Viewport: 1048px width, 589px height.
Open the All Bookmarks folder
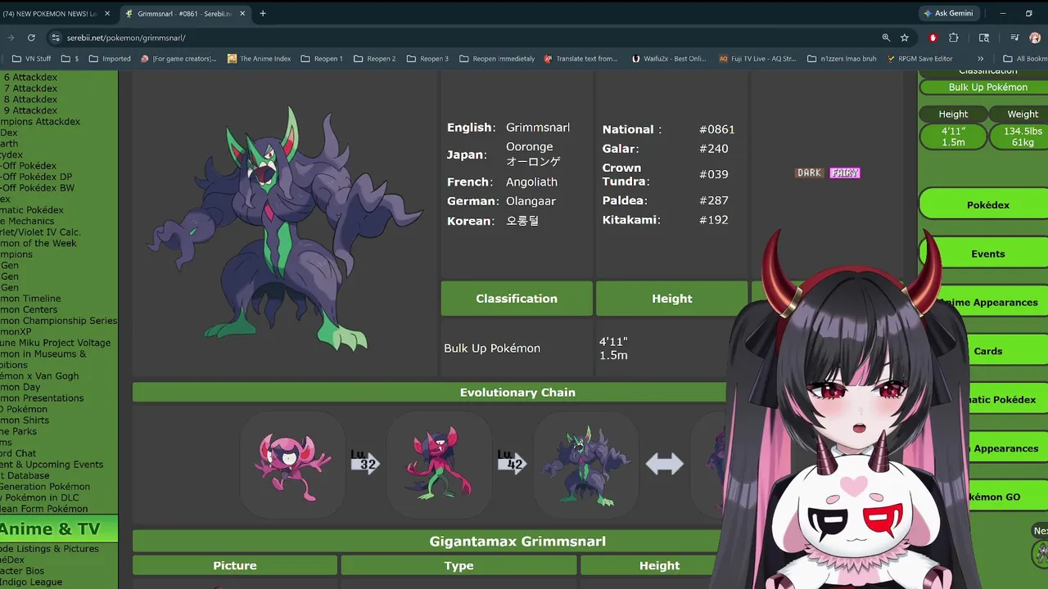coord(1025,59)
